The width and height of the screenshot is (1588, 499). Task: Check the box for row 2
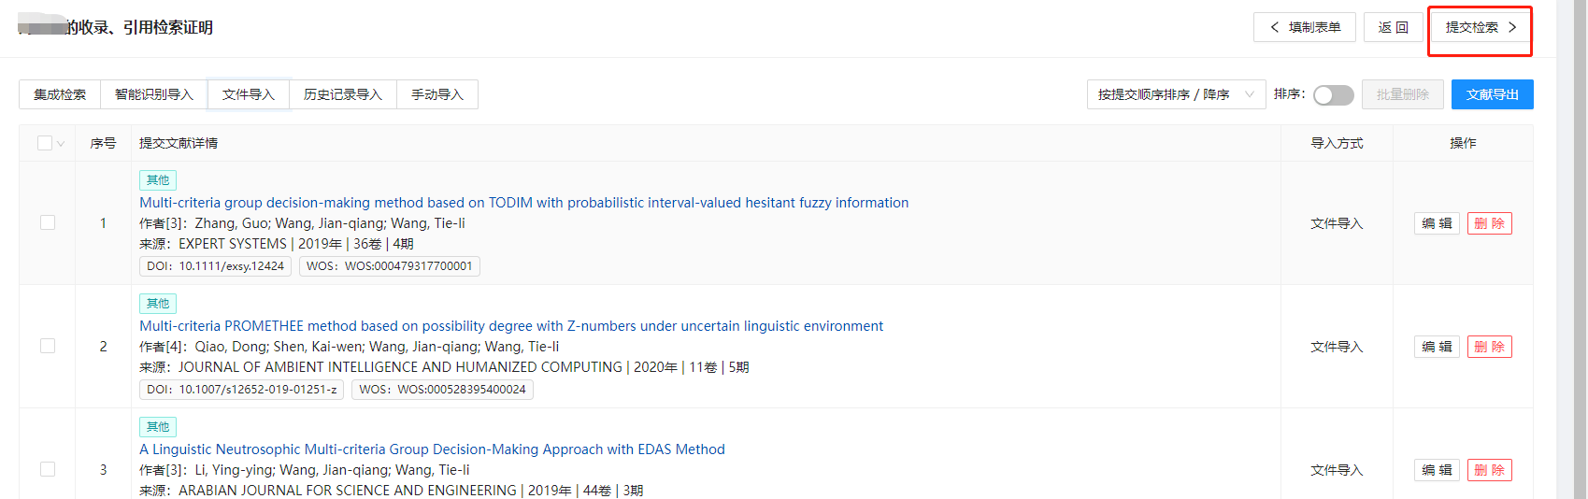pos(48,346)
